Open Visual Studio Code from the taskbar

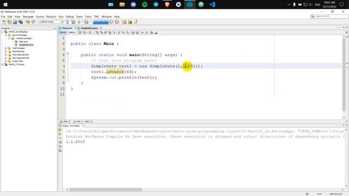(212, 4)
